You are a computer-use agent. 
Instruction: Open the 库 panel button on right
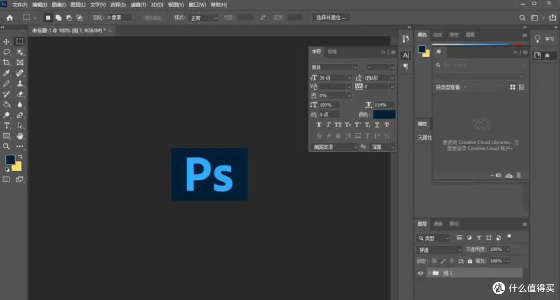pyautogui.click(x=544, y=55)
